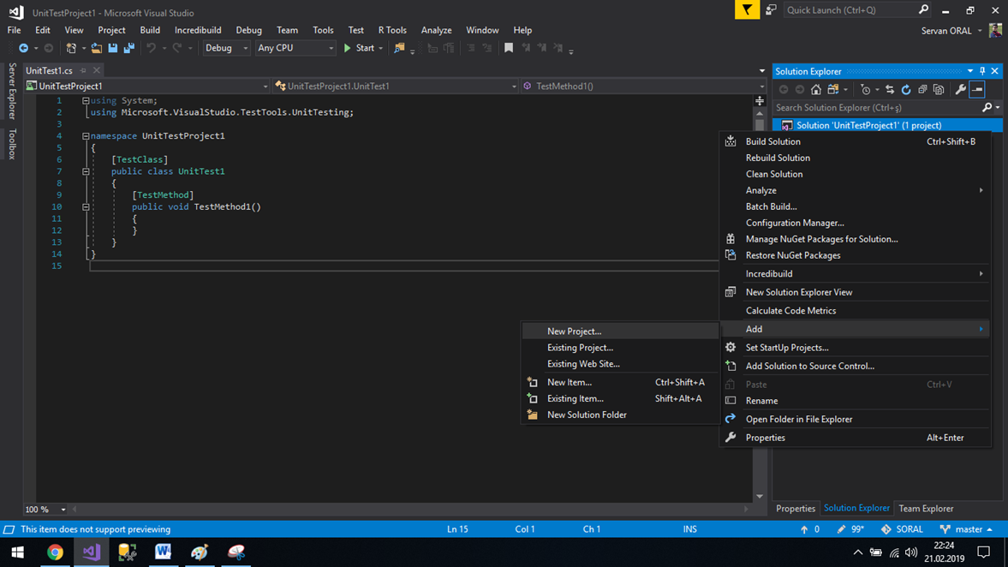Click the Find in Files toolbar icon
This screenshot has height=567, width=1008.
coord(399,48)
